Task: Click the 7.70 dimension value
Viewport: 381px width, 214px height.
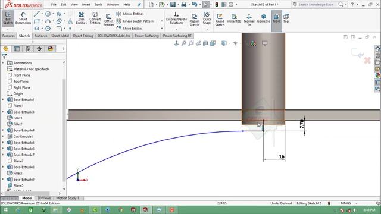Action: (302, 124)
